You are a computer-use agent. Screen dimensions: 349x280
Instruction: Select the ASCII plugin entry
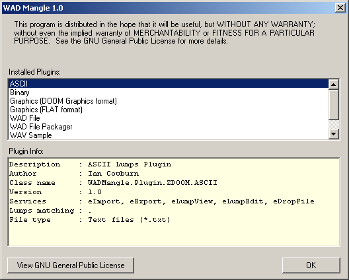(x=169, y=84)
